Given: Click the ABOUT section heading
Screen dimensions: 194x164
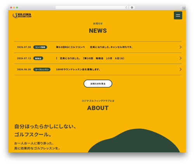Looking at the screenshot, I should pos(98,108).
